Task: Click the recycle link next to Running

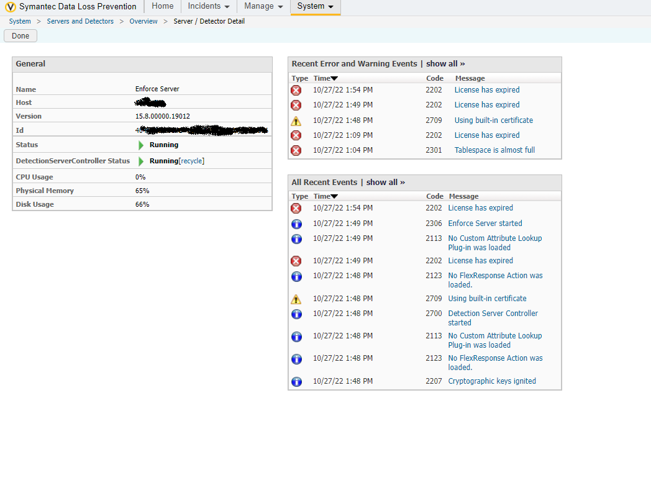Action: [191, 161]
